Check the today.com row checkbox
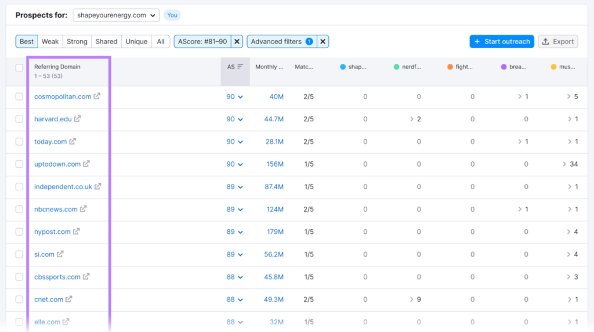 click(19, 142)
